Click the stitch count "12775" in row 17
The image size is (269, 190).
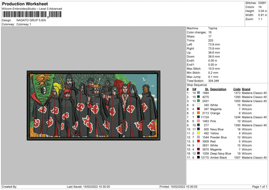coord(205,158)
